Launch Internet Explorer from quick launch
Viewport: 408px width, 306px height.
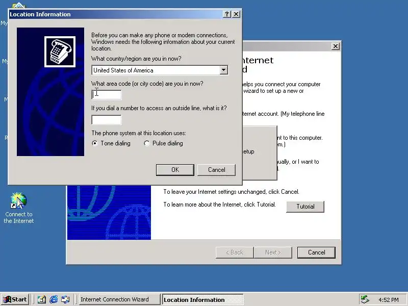[54, 299]
